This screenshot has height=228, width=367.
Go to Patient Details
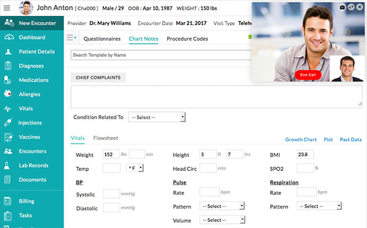[x=37, y=52]
